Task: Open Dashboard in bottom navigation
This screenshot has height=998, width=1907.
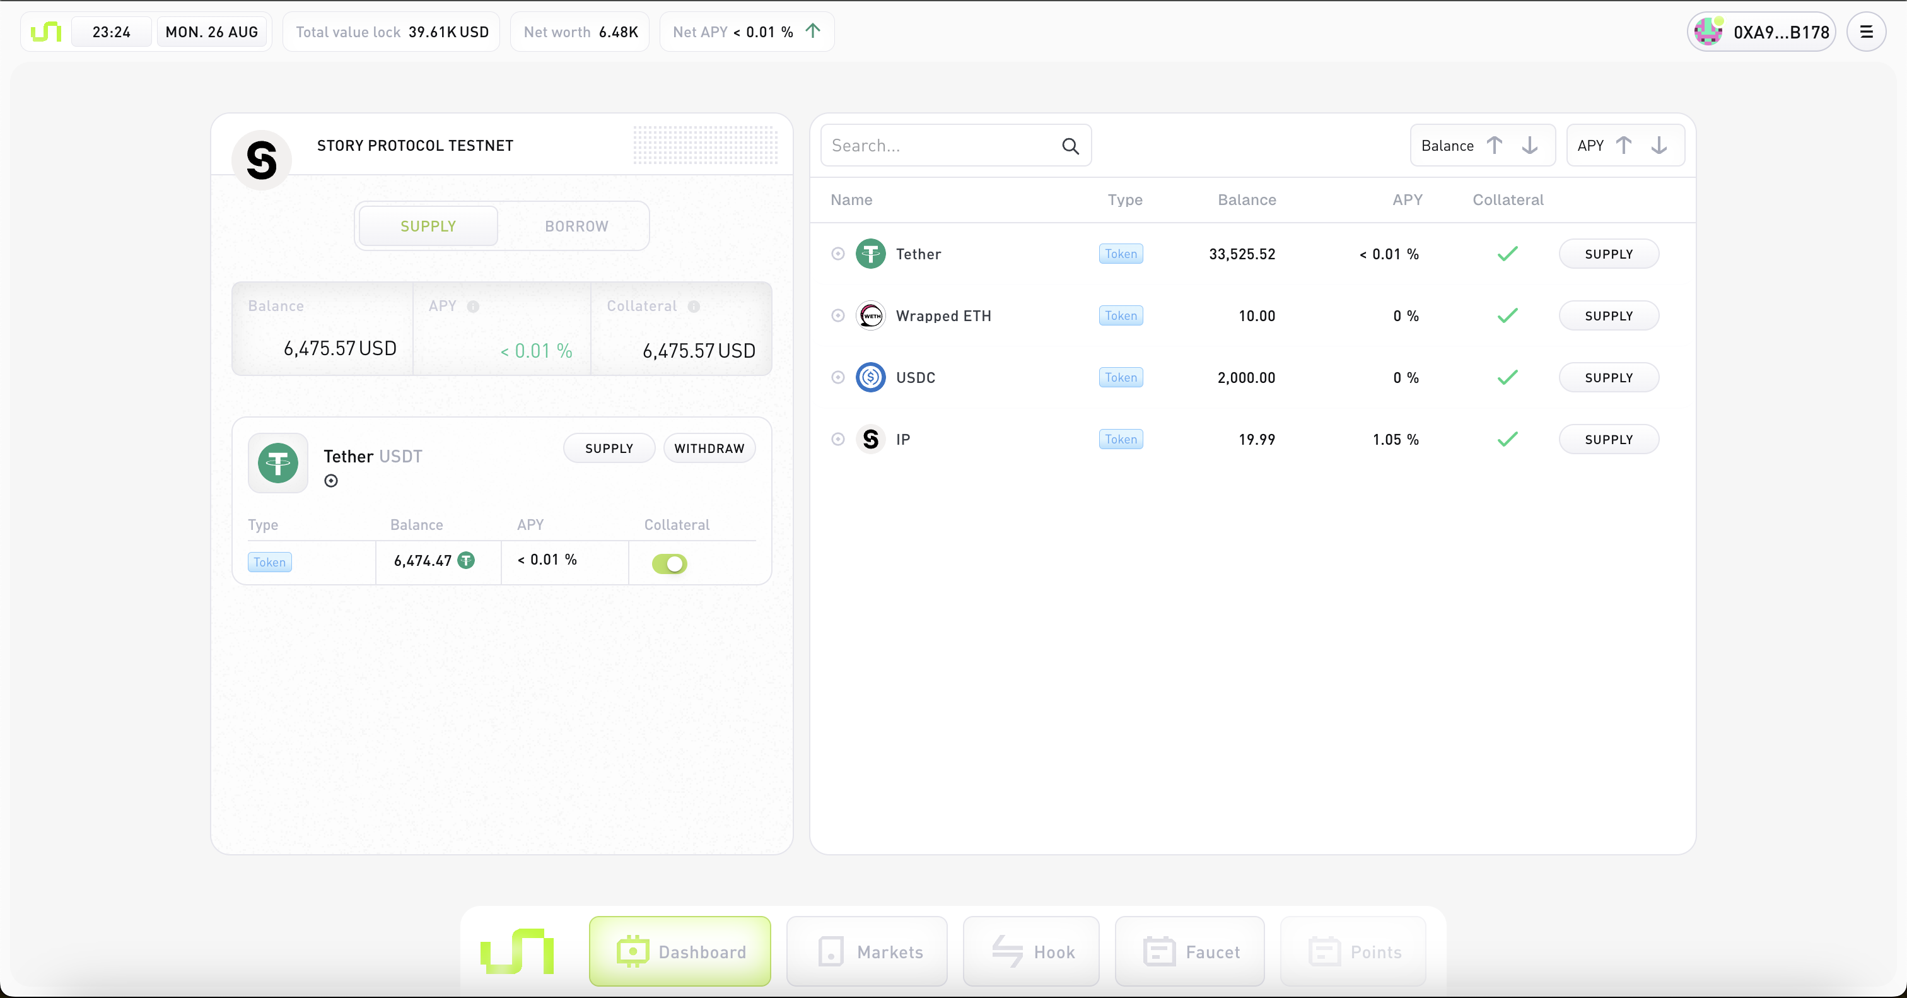Action: (x=680, y=951)
